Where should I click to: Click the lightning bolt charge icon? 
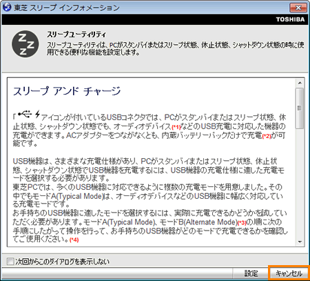click(37, 114)
